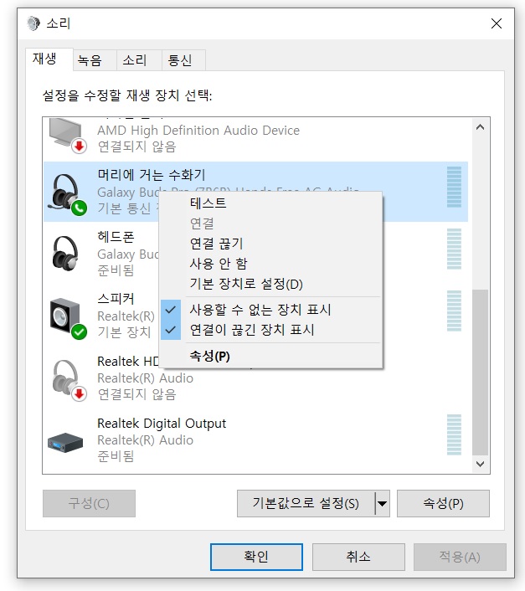Image resolution: width=525 pixels, height=591 pixels.
Task: Click the 헤드폰 volume level meter
Action: (x=454, y=249)
